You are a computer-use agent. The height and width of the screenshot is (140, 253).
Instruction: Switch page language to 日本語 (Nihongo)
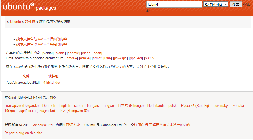(131, 105)
